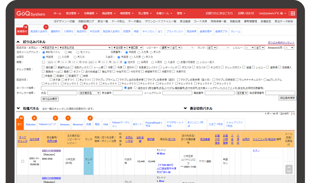Open the apps grid icon in header
The image size is (311, 183).
coord(293,13)
